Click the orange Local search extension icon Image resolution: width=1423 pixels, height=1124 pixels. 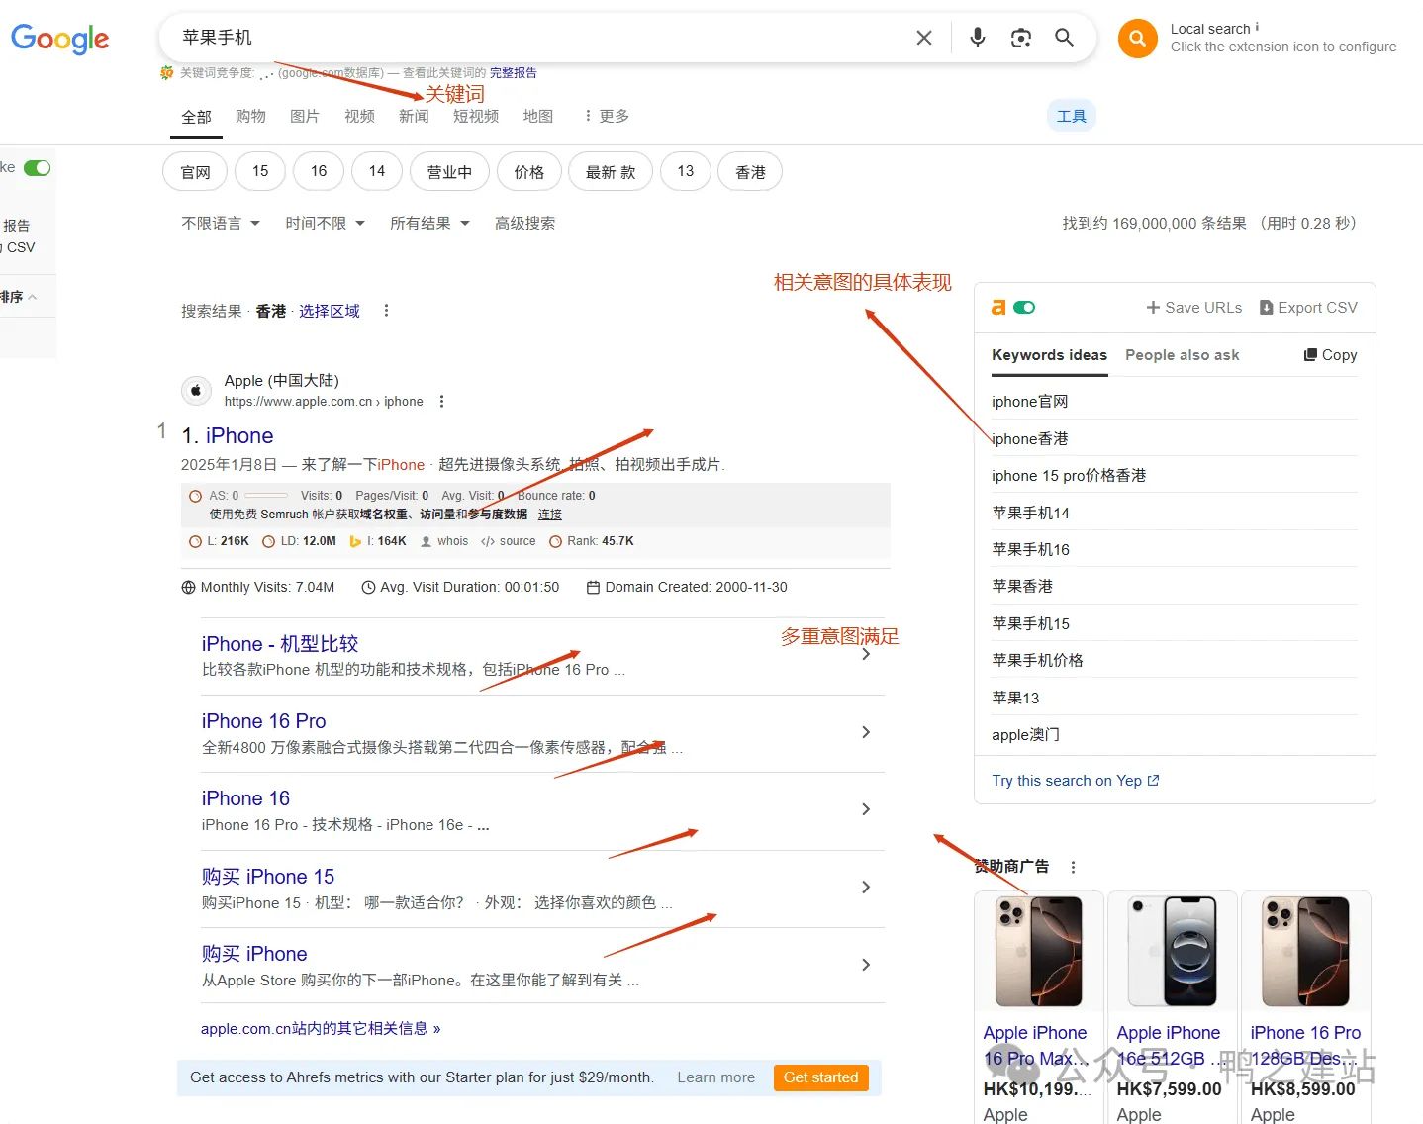click(x=1138, y=39)
